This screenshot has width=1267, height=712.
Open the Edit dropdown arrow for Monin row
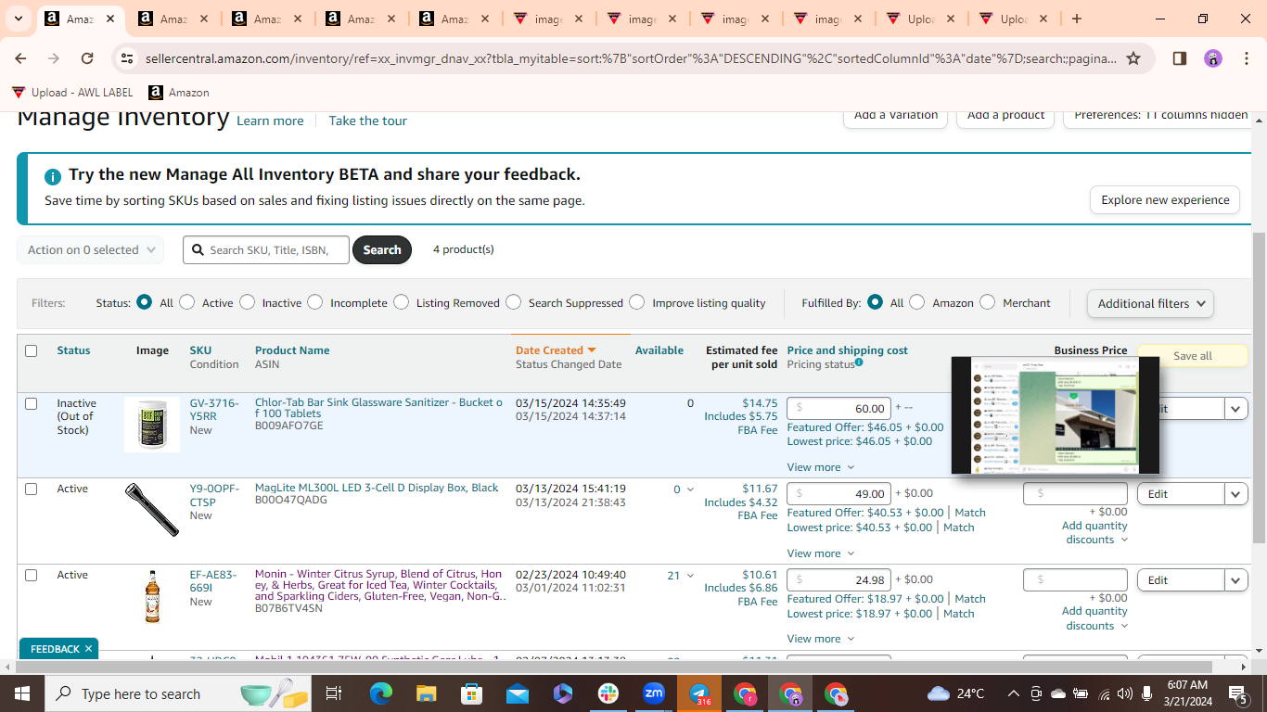(x=1236, y=580)
